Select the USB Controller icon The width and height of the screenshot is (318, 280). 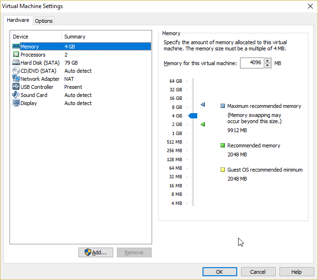click(16, 87)
